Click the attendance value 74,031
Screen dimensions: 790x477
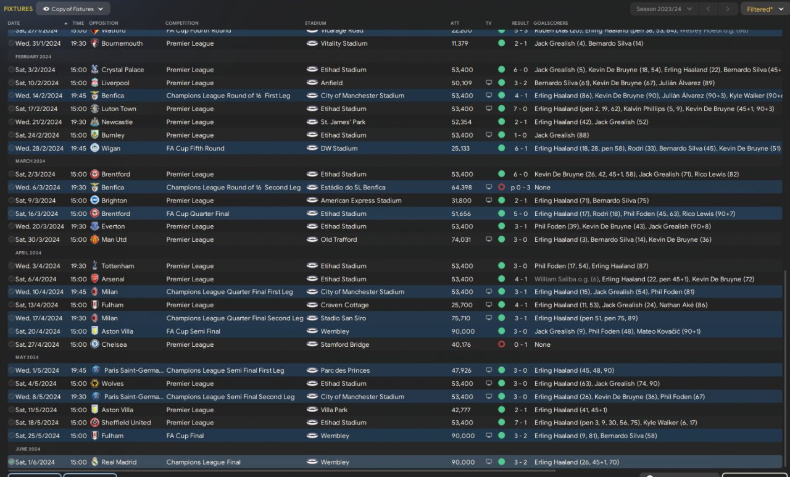[x=461, y=239]
